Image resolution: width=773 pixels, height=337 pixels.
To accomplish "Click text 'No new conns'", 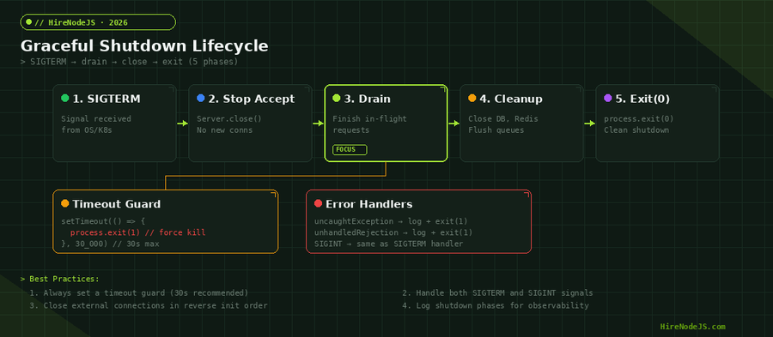I will pyautogui.click(x=225, y=130).
